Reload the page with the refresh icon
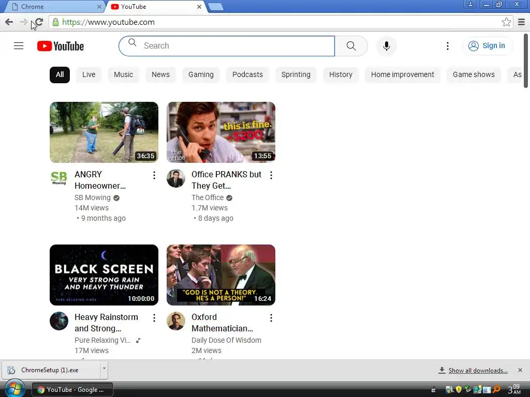This screenshot has width=530, height=397. 39,22
